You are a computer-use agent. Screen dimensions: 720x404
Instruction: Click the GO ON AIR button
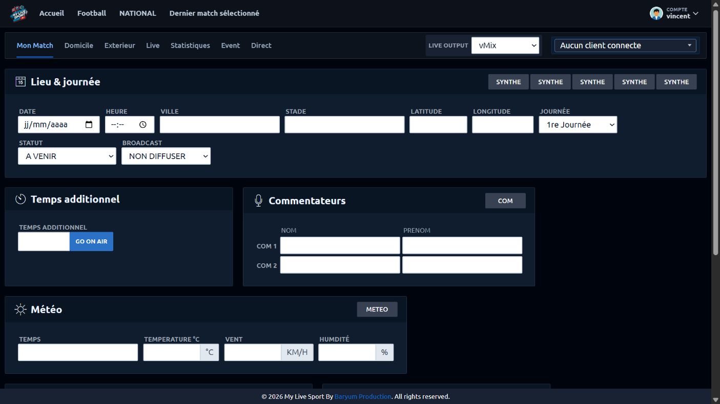point(91,241)
